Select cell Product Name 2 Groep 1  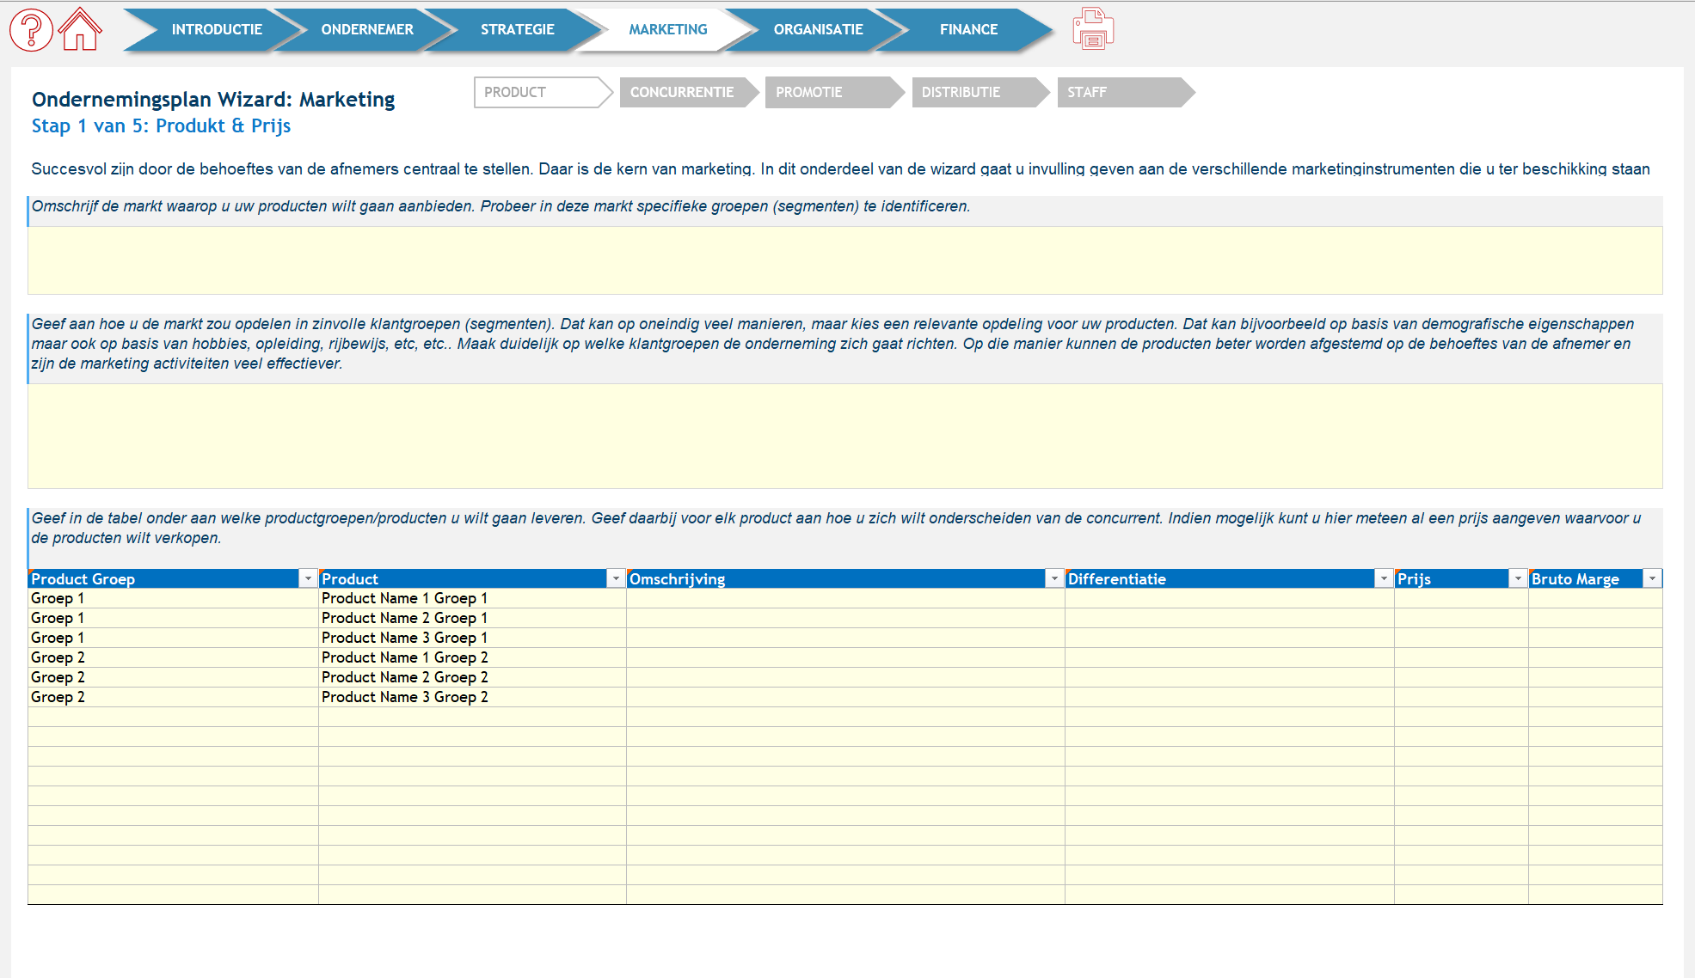[x=472, y=618]
